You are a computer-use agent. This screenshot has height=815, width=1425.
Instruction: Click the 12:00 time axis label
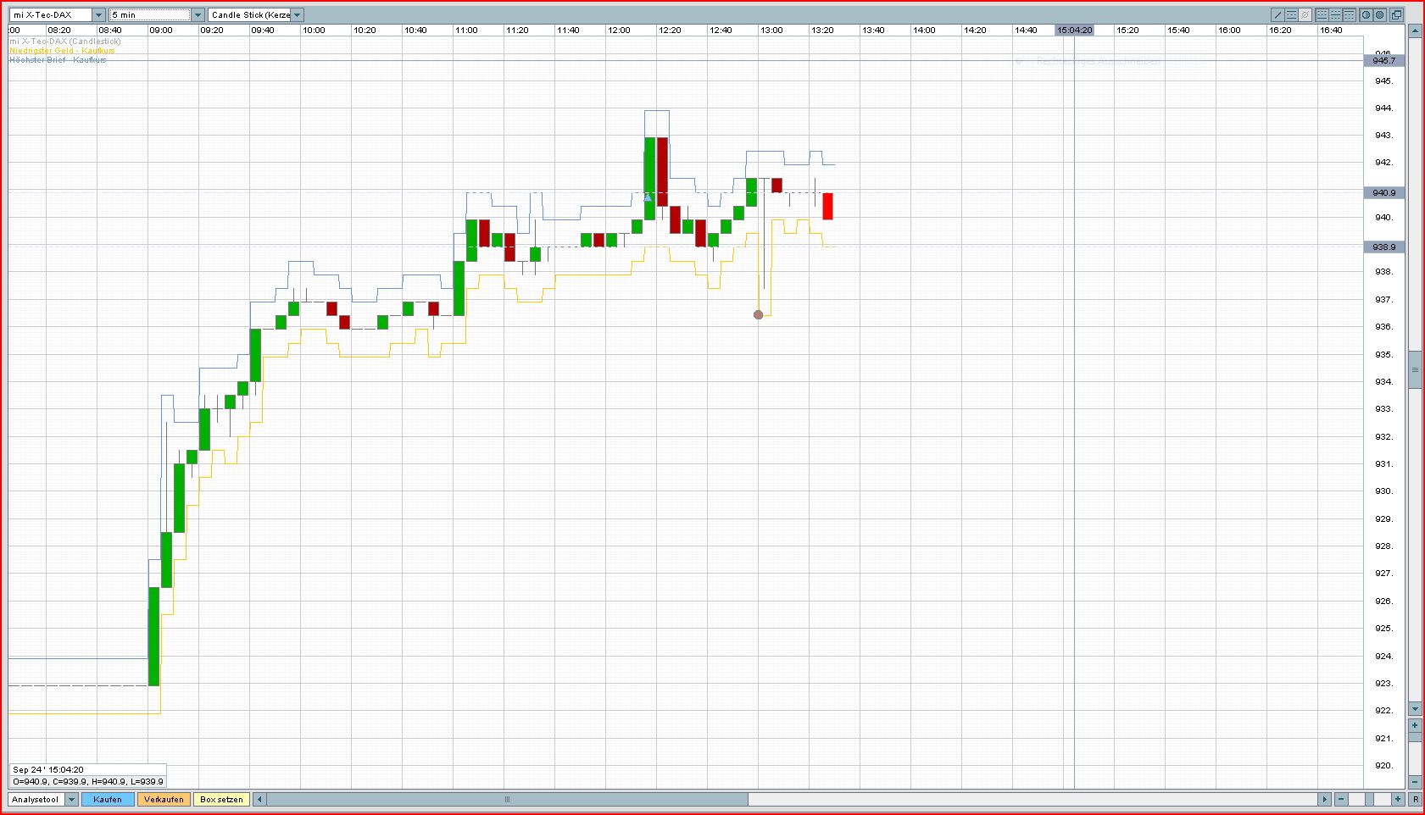[619, 30]
